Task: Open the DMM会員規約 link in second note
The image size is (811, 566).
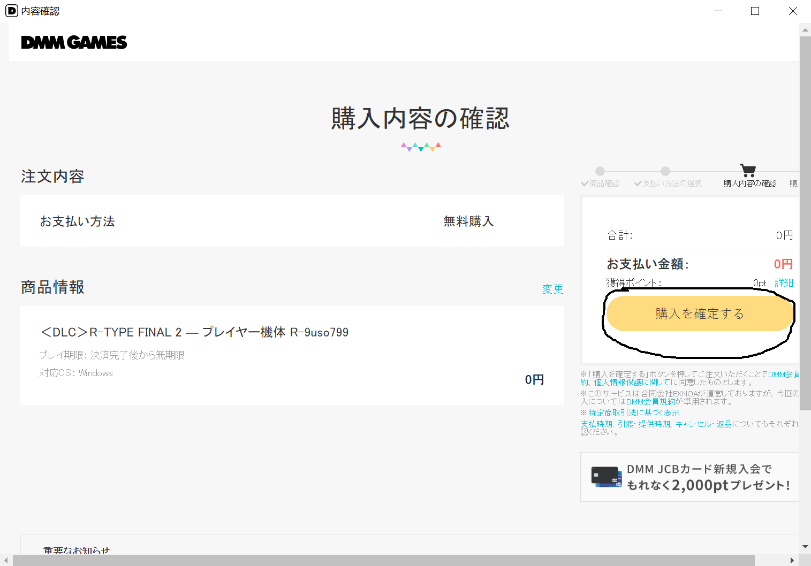Action: (651, 402)
